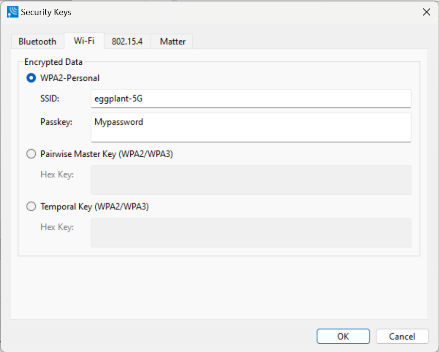Click the Cancel button
Image resolution: width=439 pixels, height=352 pixels.
click(x=402, y=336)
